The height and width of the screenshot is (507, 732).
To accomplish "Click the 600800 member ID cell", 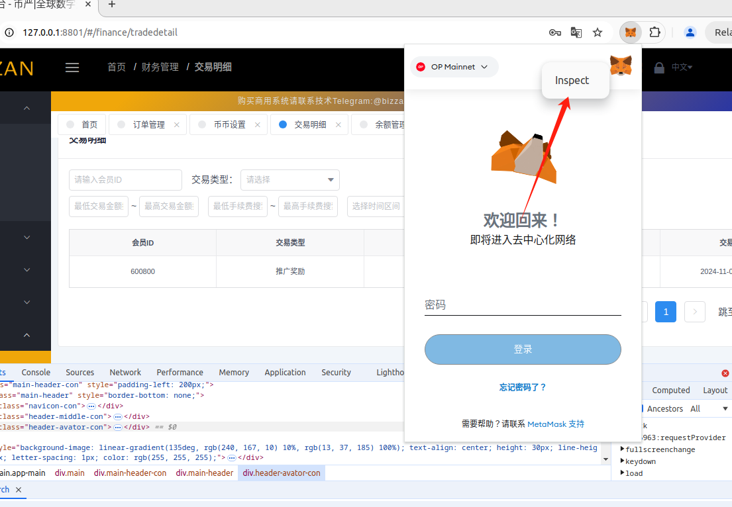I will (x=143, y=271).
